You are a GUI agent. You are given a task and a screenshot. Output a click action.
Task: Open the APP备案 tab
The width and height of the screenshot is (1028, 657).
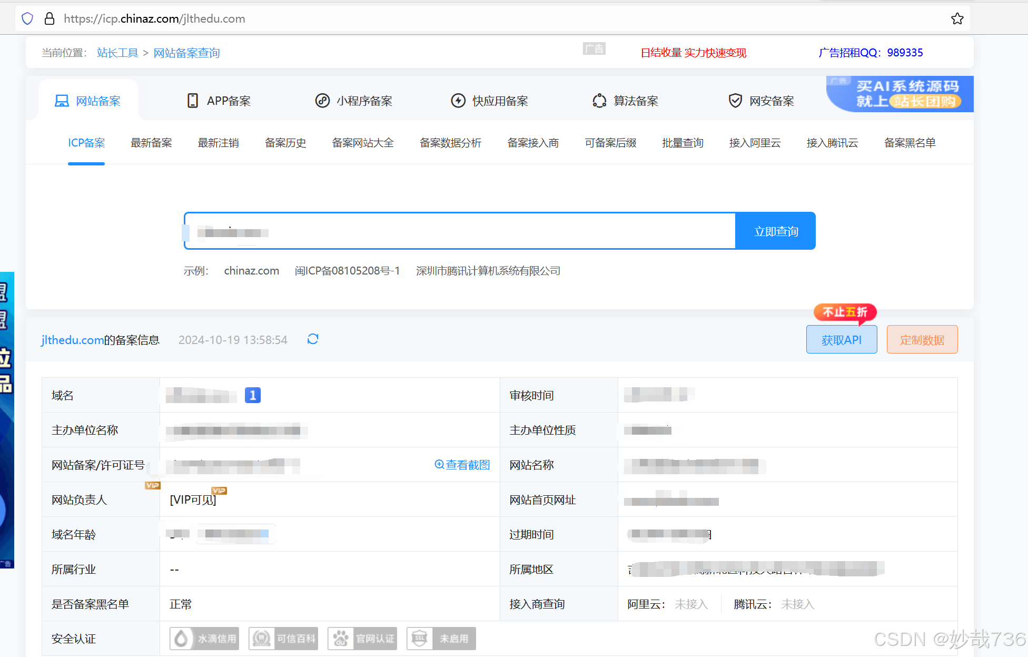[x=219, y=101]
